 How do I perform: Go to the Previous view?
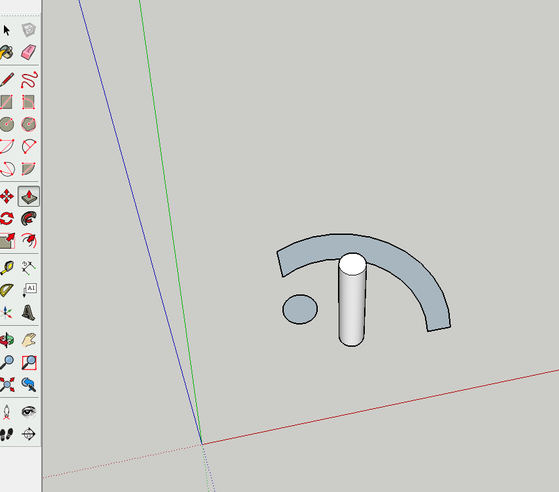29,385
